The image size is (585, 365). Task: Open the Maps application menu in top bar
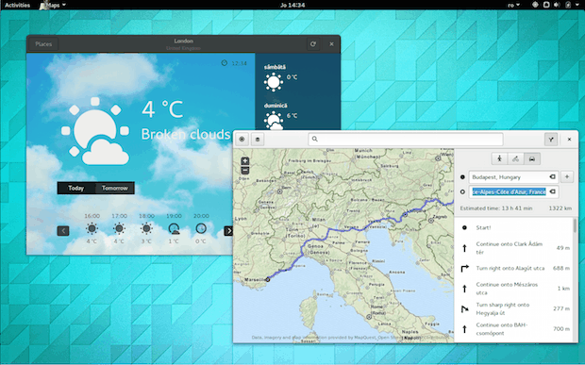pyautogui.click(x=54, y=5)
